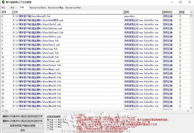
Task: Maximize the window
Action: click(x=181, y=2)
